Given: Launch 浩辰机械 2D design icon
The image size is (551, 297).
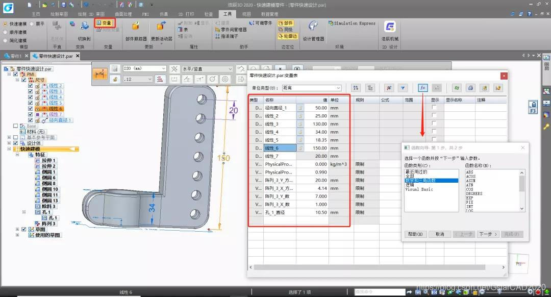Looking at the screenshot, I should [390, 27].
